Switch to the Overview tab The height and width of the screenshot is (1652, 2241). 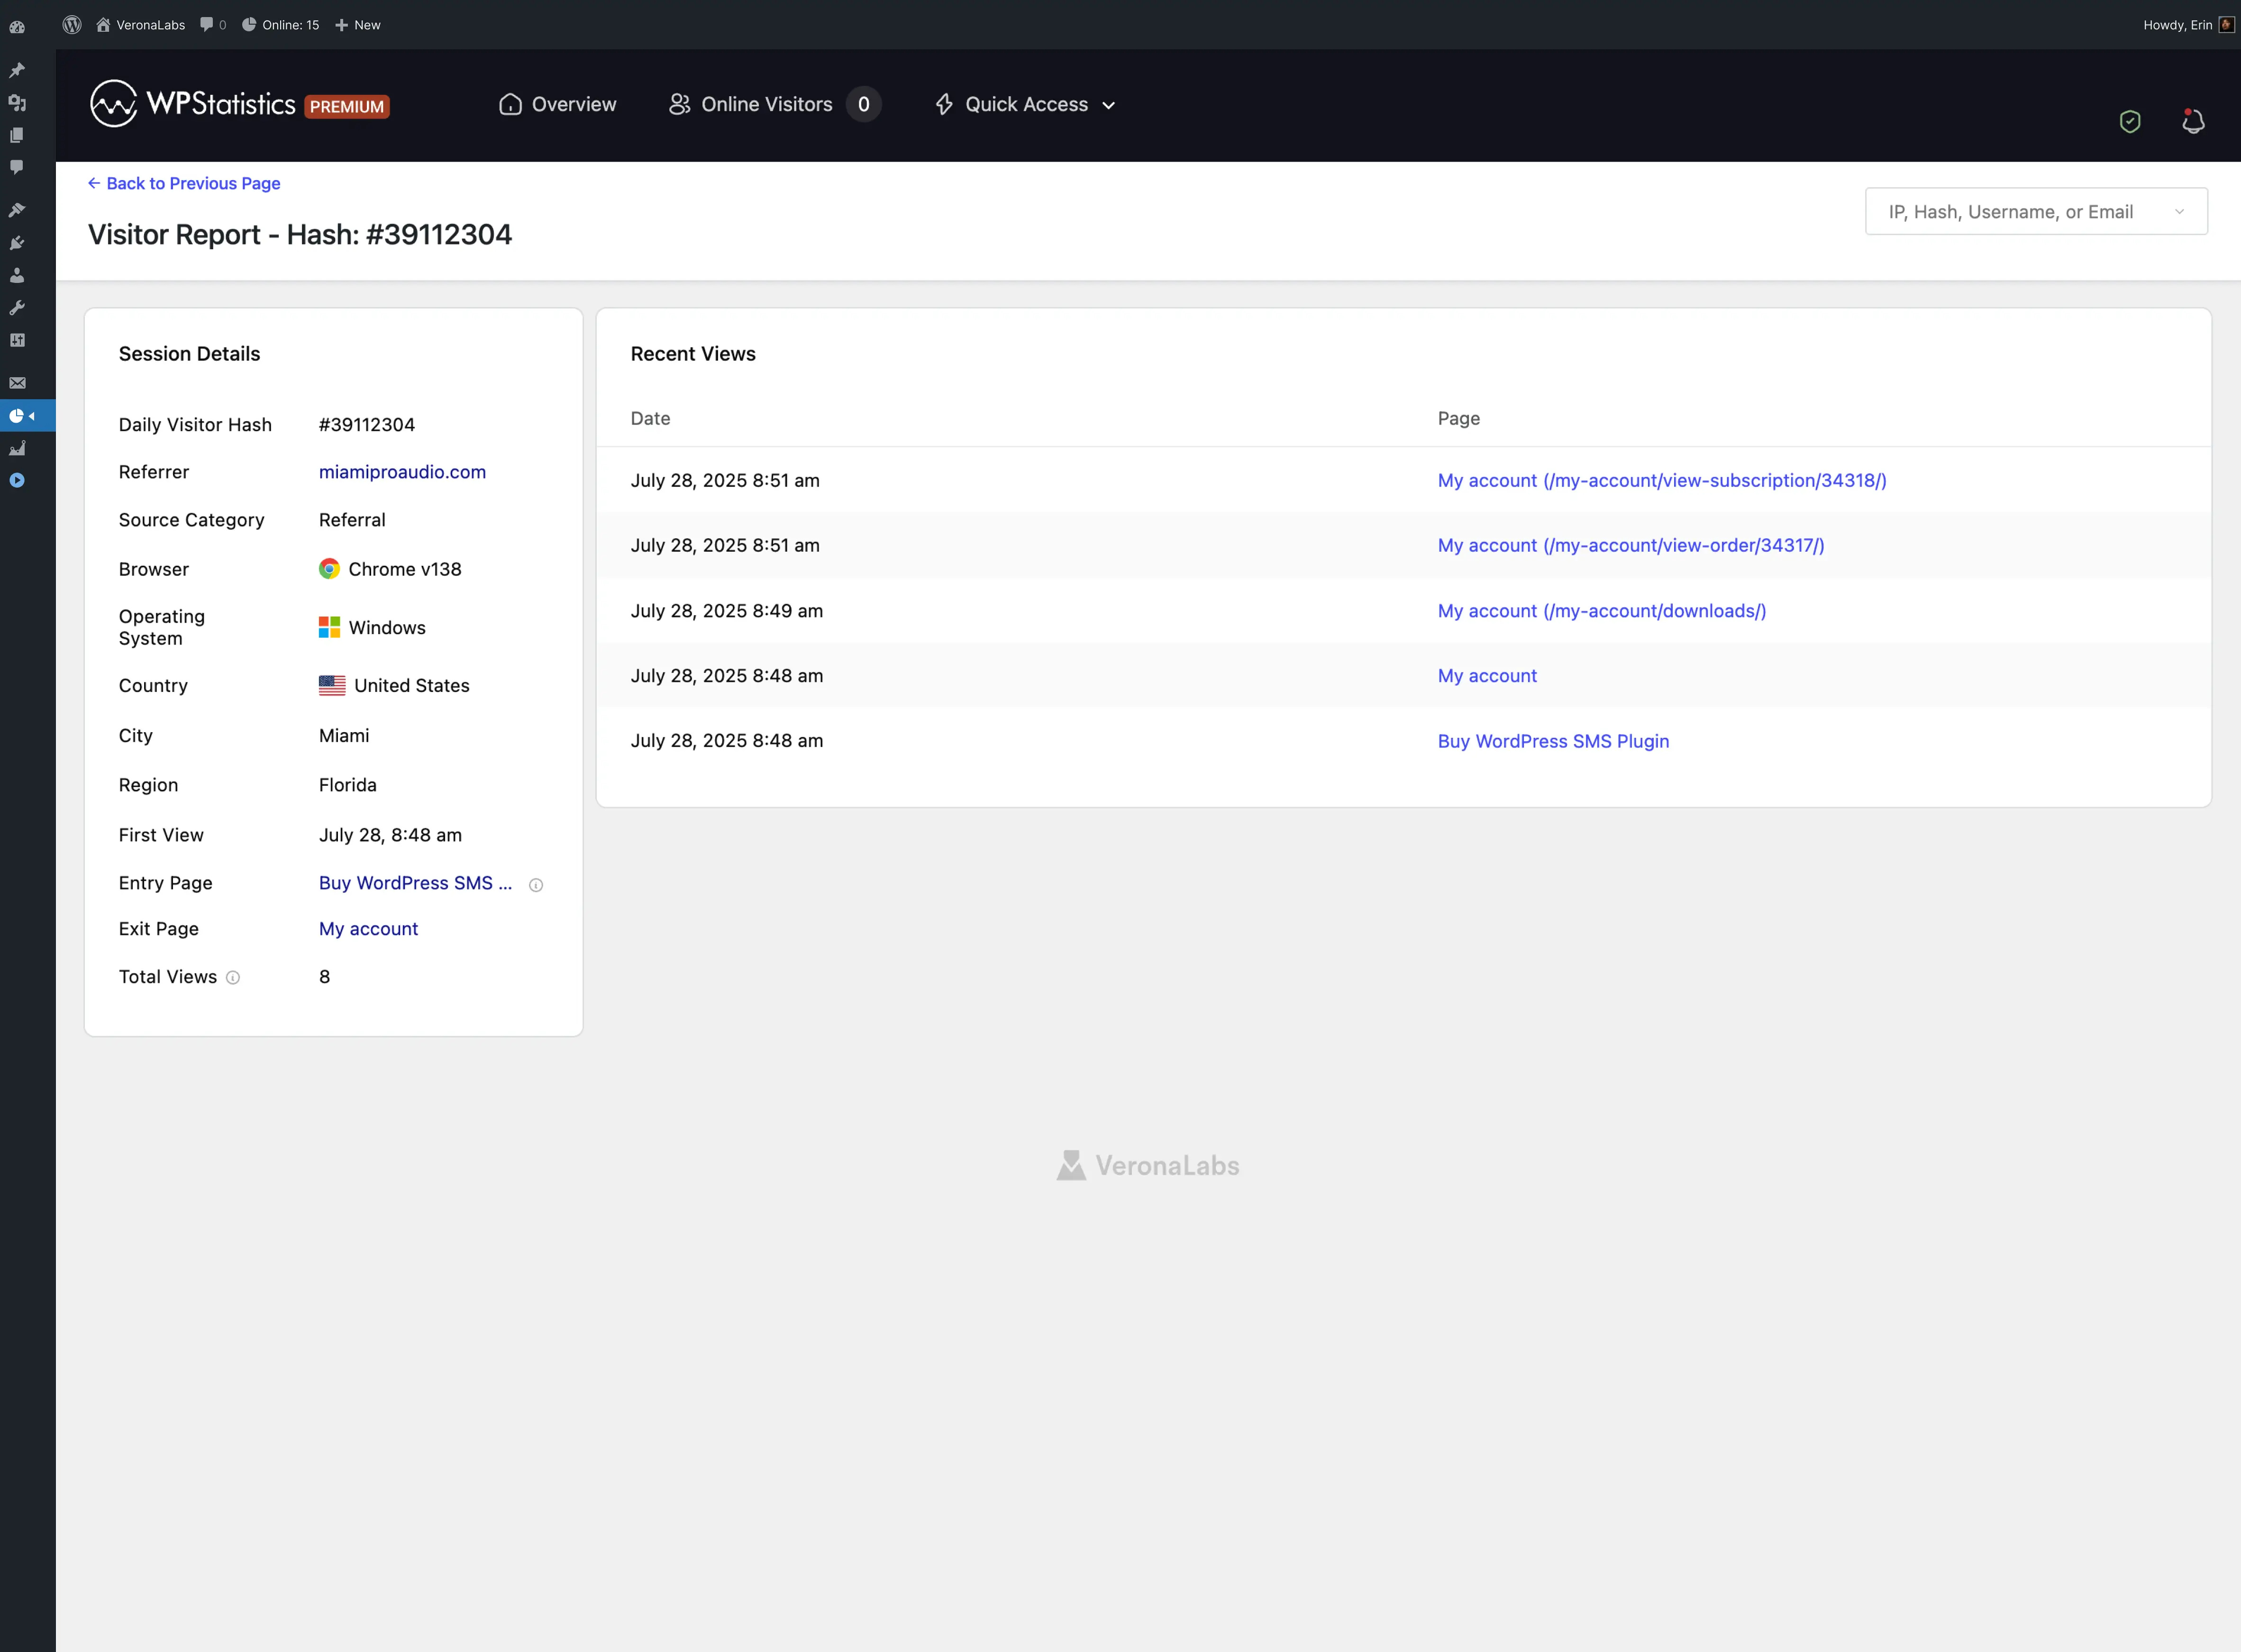557,104
